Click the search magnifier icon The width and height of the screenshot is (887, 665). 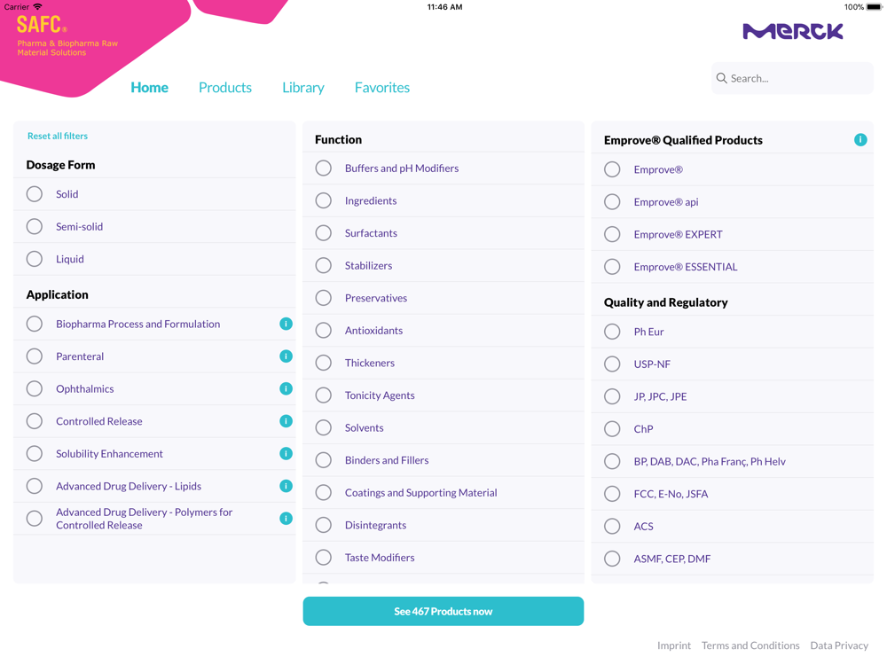pos(721,78)
